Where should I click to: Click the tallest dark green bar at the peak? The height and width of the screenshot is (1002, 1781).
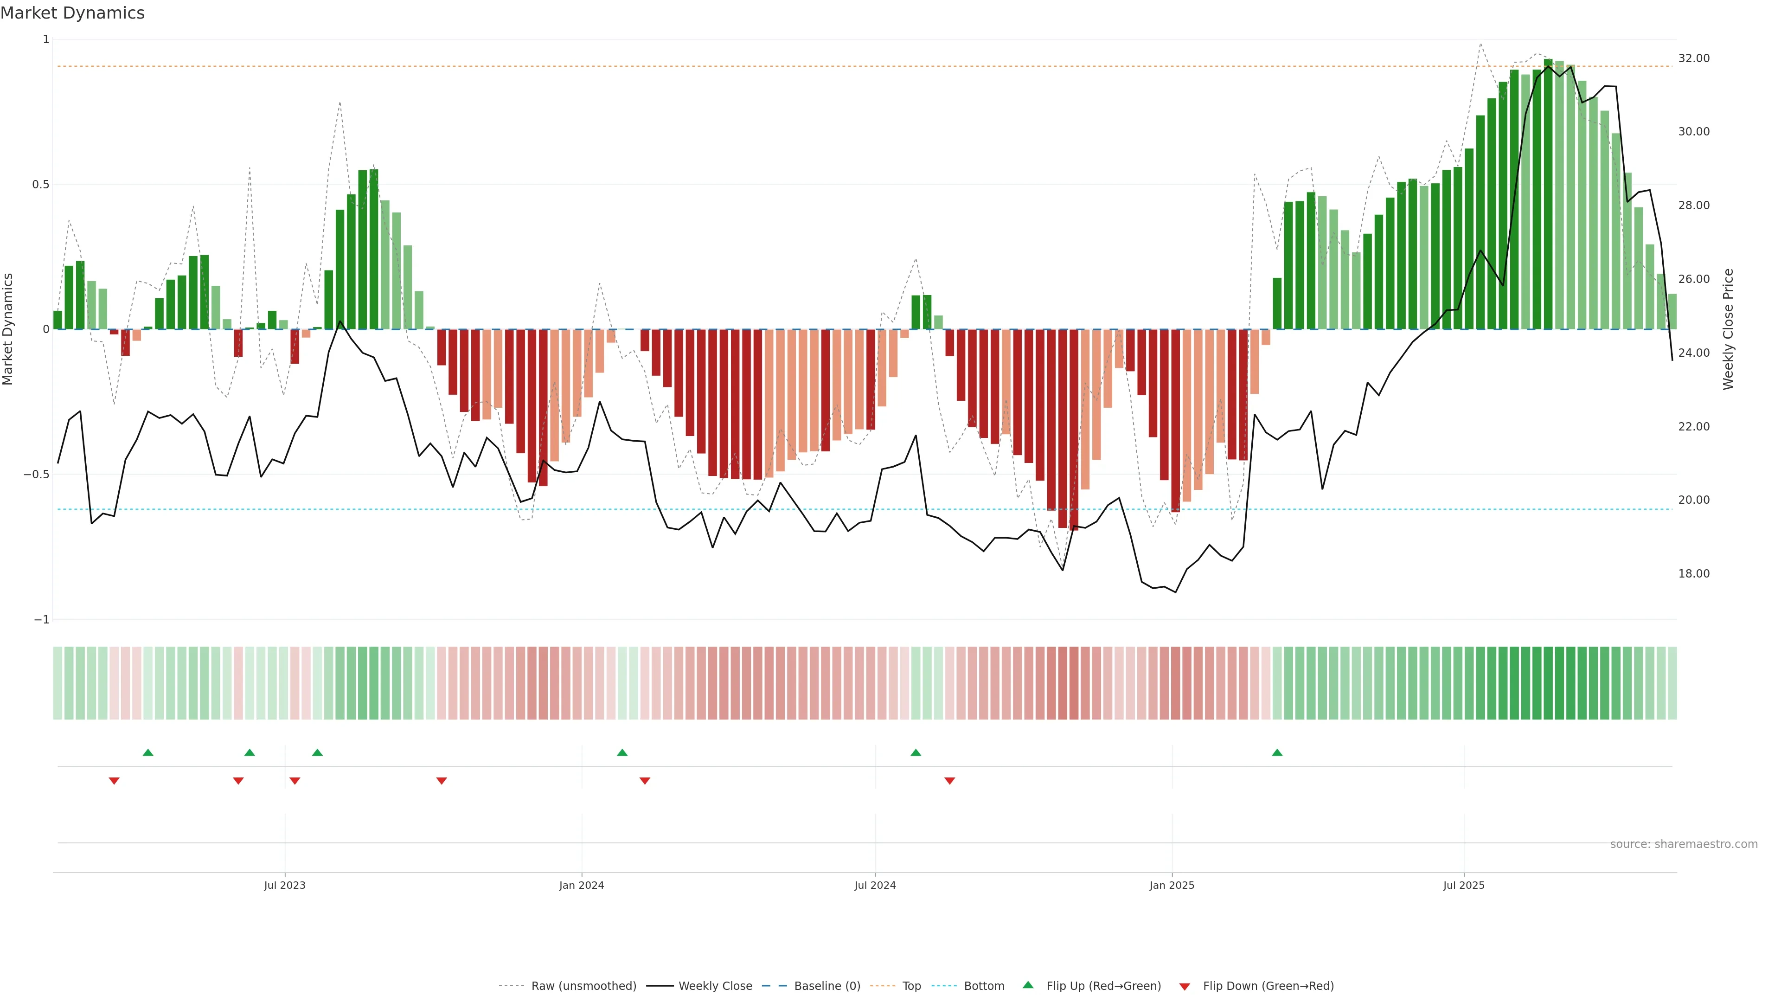(1548, 193)
